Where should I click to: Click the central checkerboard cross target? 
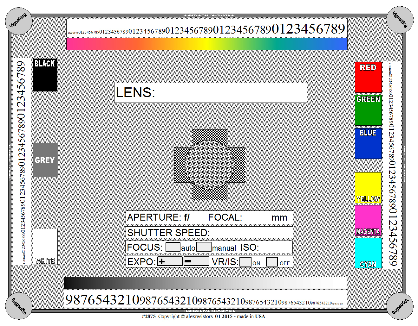tap(210, 165)
